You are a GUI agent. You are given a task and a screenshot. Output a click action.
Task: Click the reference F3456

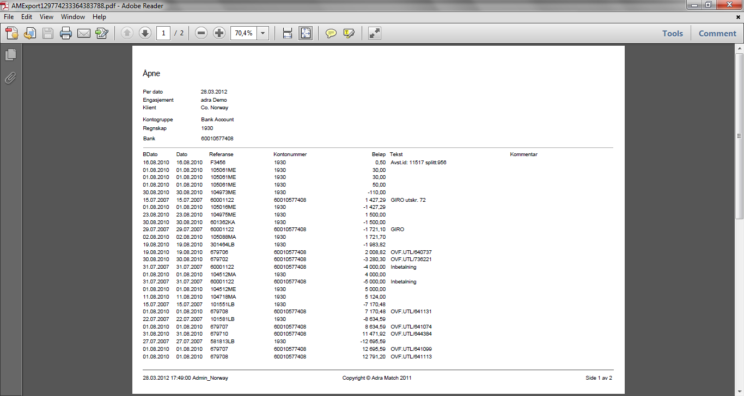[218, 163]
